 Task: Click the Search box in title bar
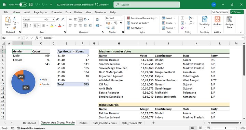pyautogui.click(x=147, y=4)
